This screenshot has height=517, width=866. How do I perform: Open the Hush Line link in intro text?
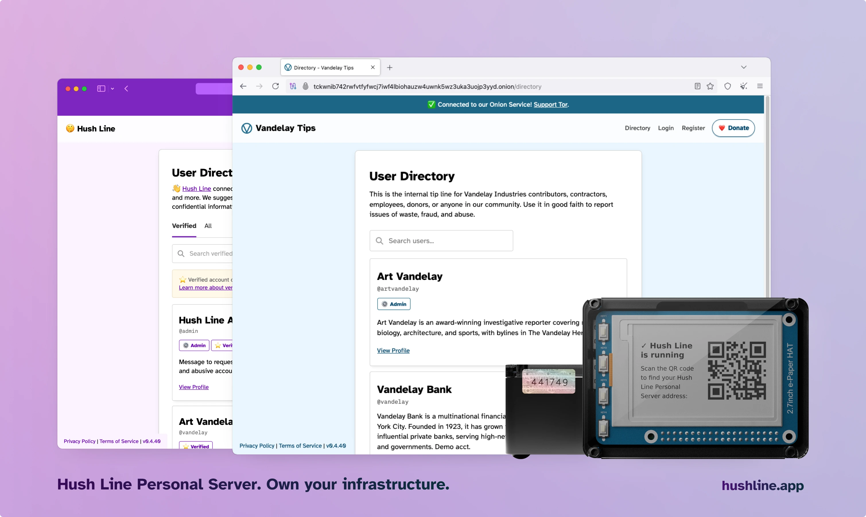[x=197, y=188]
